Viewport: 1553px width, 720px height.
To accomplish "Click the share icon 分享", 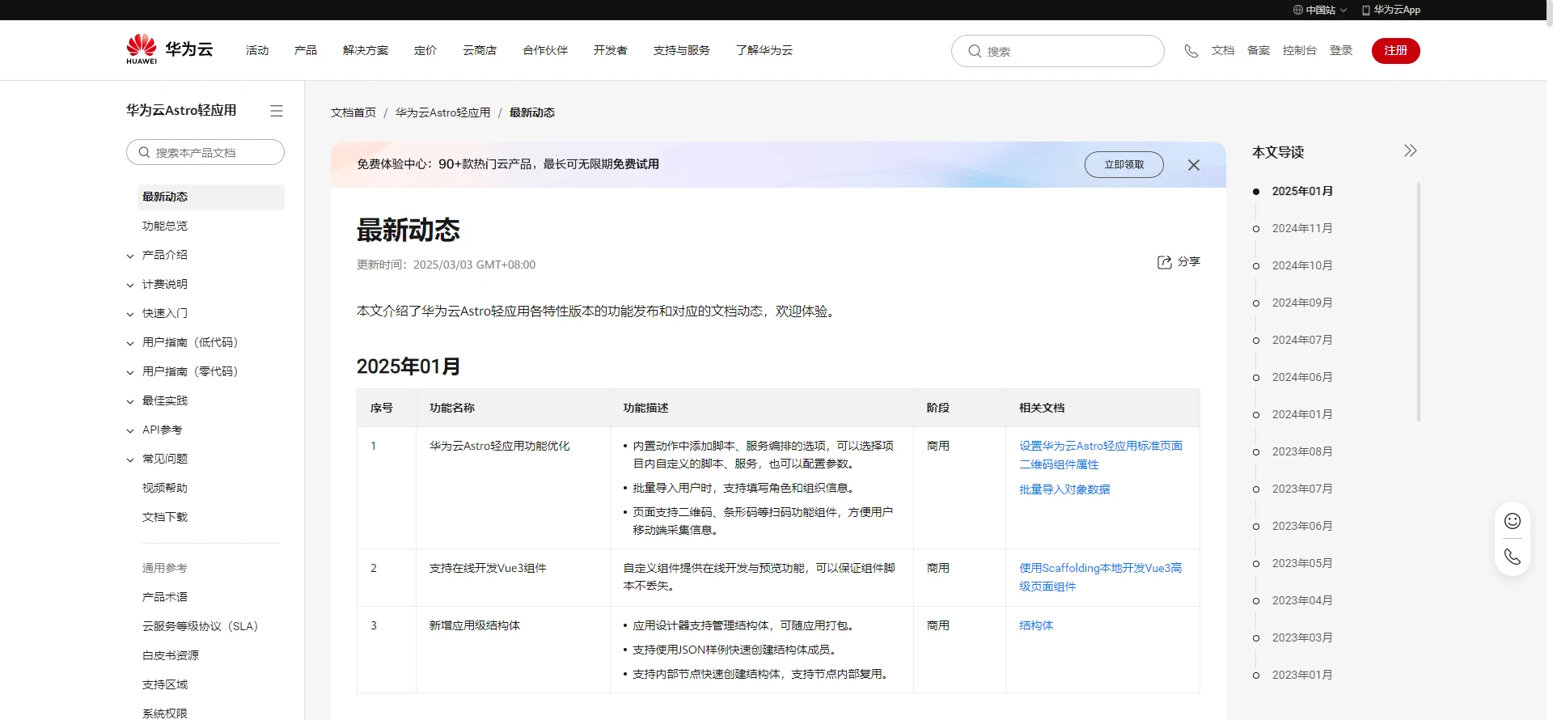I will point(1179,262).
